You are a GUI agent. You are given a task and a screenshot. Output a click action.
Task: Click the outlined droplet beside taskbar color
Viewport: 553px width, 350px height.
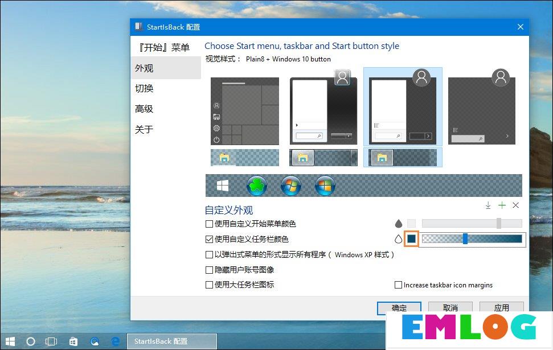click(399, 239)
